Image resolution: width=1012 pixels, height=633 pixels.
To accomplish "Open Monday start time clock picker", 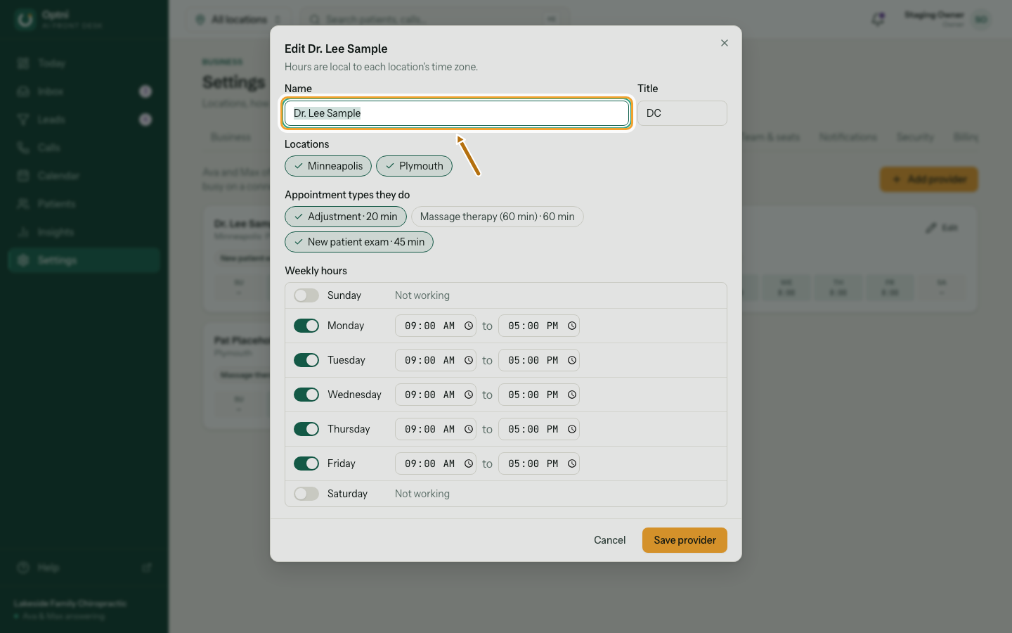I will coord(469,326).
